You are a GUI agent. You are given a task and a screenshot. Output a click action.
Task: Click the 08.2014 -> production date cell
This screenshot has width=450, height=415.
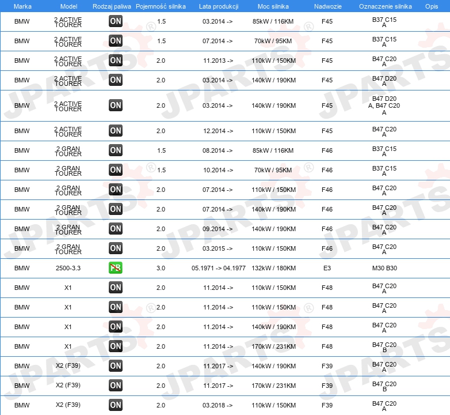pyautogui.click(x=218, y=150)
